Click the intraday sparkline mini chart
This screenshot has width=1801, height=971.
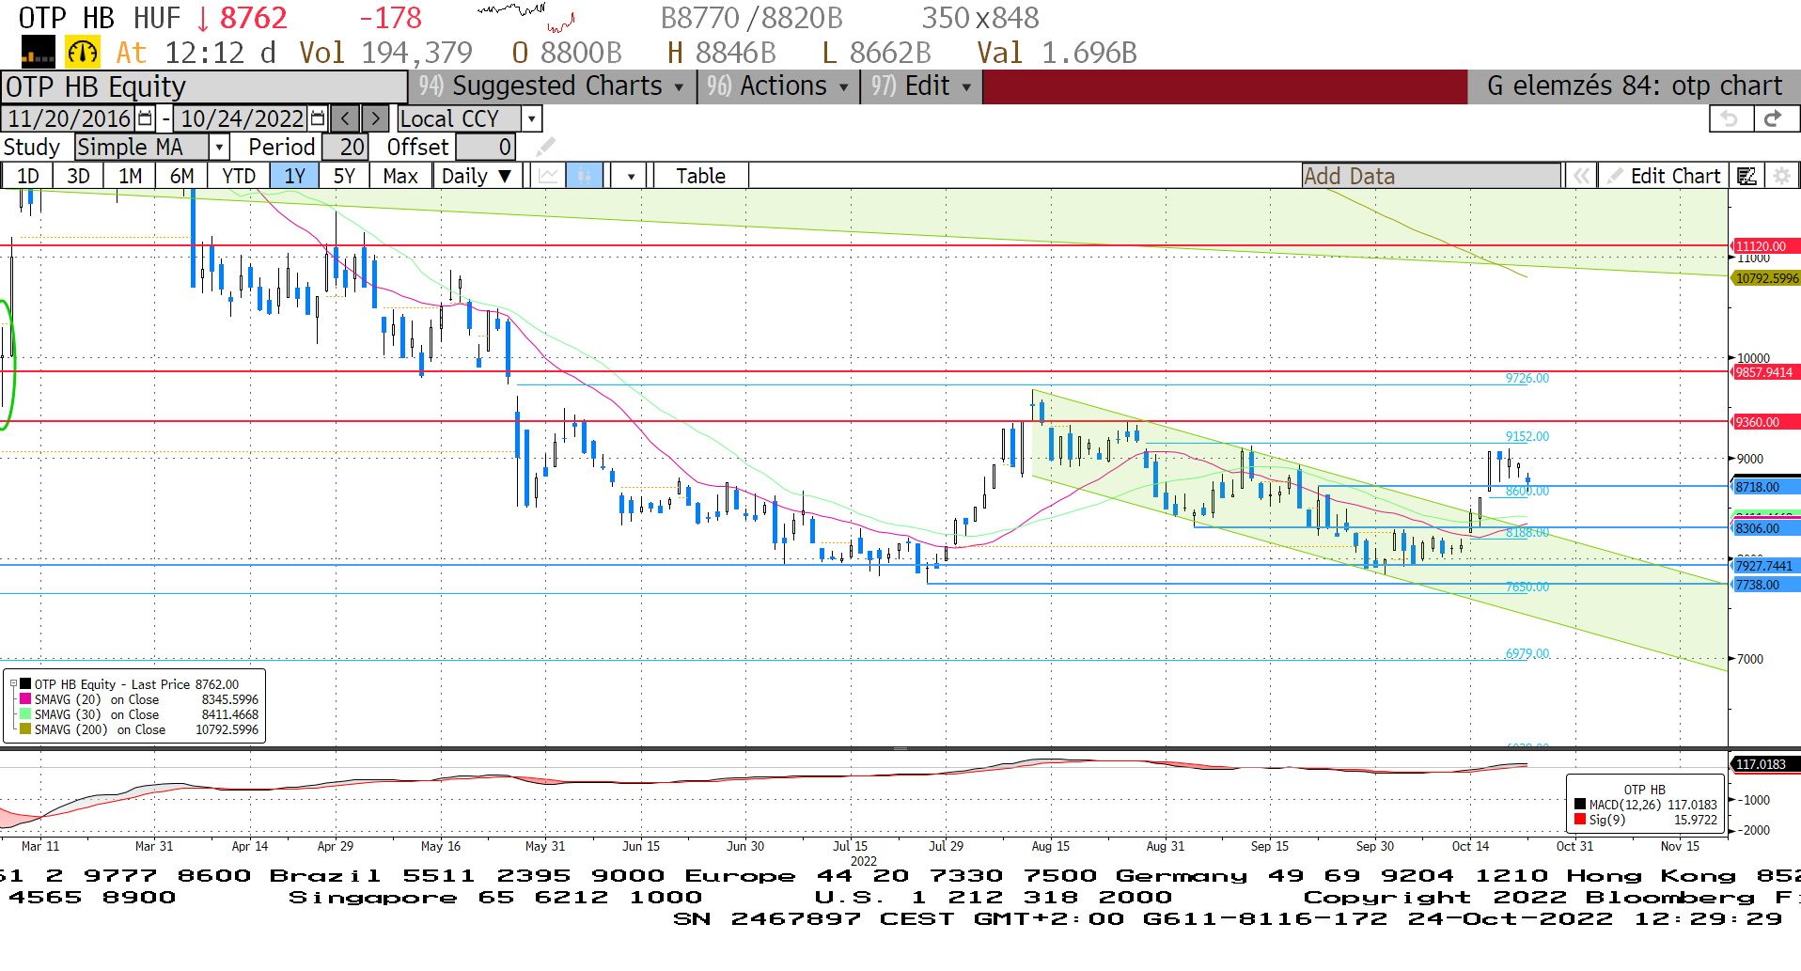[525, 16]
